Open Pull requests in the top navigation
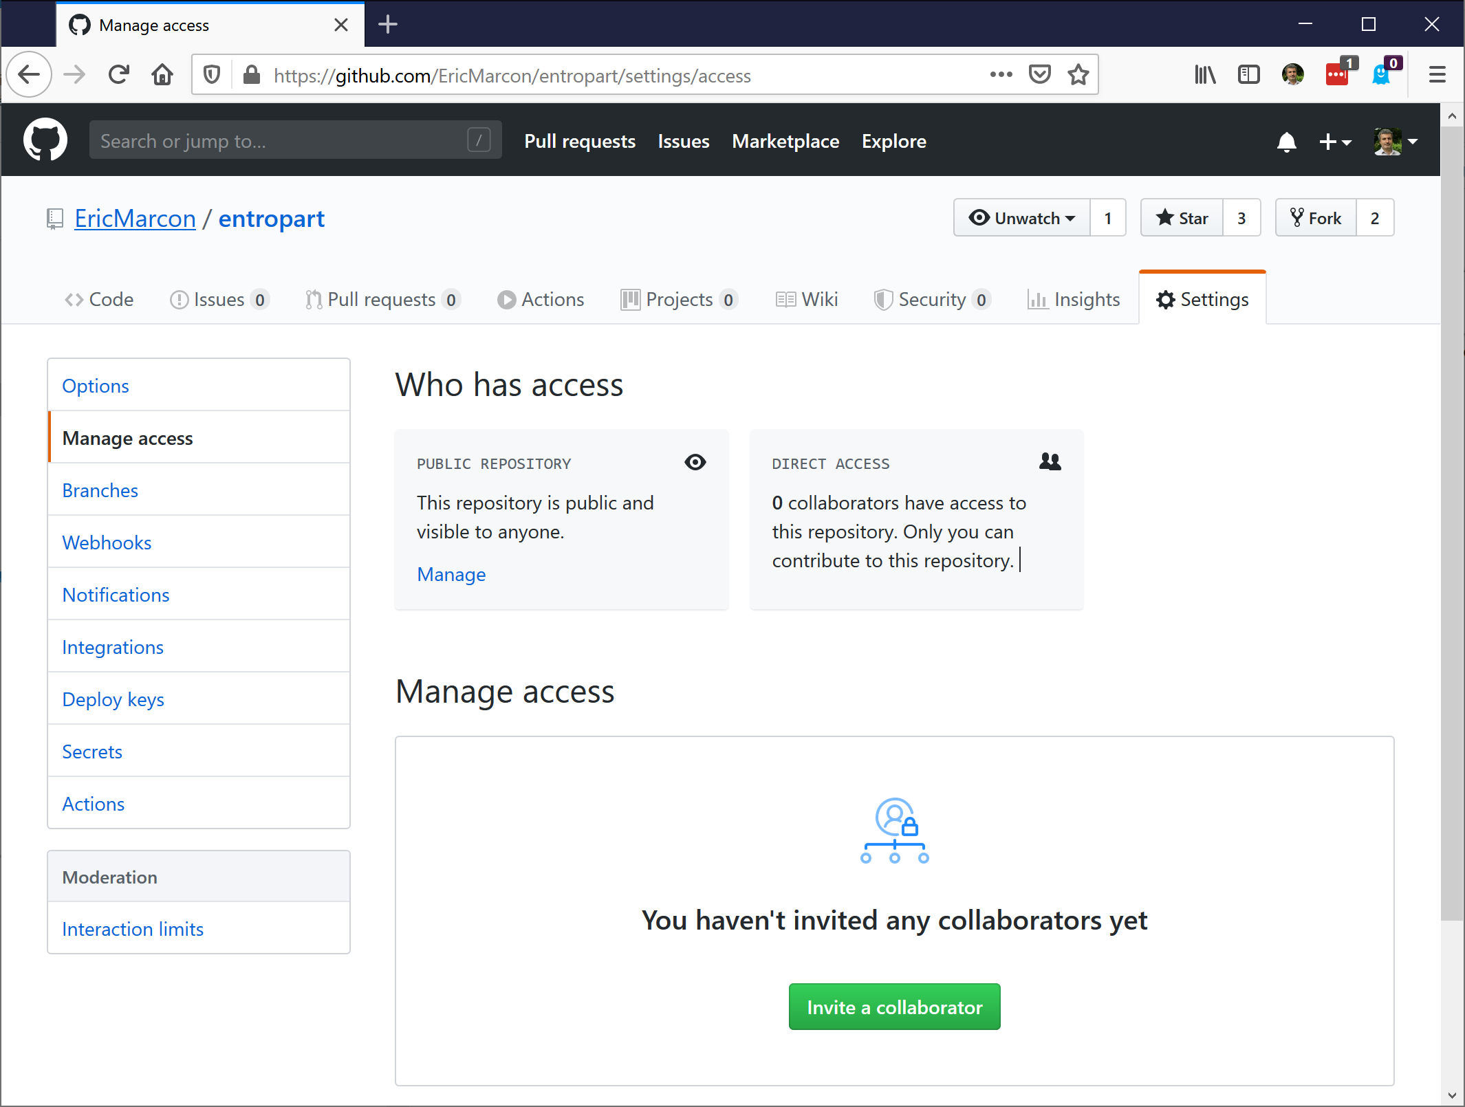 (580, 141)
